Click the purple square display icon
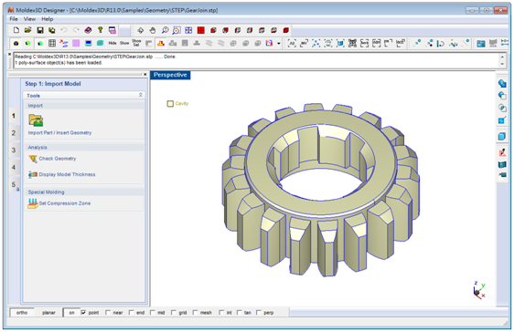 pos(76,43)
